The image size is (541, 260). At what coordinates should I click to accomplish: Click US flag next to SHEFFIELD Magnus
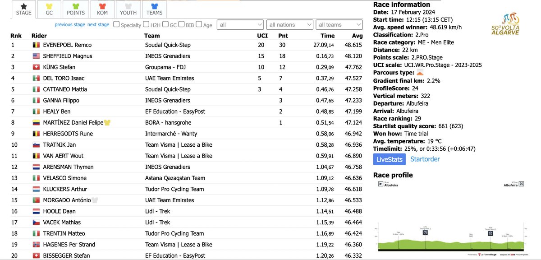click(x=36, y=56)
